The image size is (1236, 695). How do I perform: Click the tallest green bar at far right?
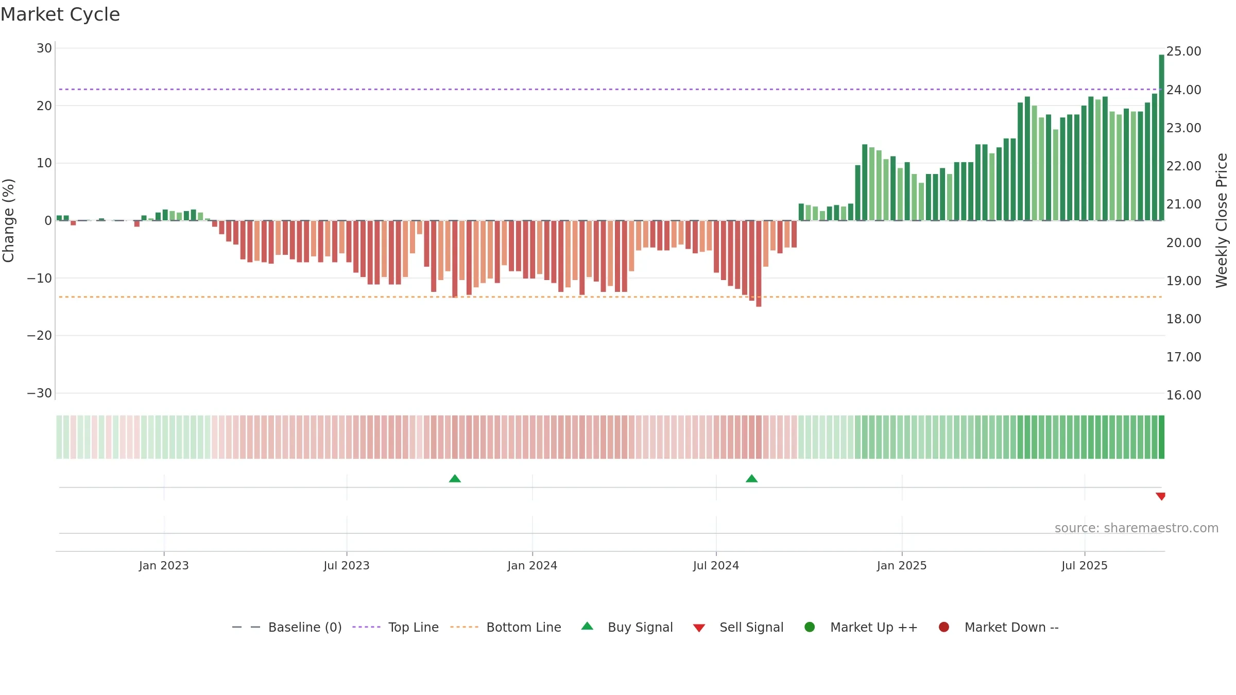1161,137
